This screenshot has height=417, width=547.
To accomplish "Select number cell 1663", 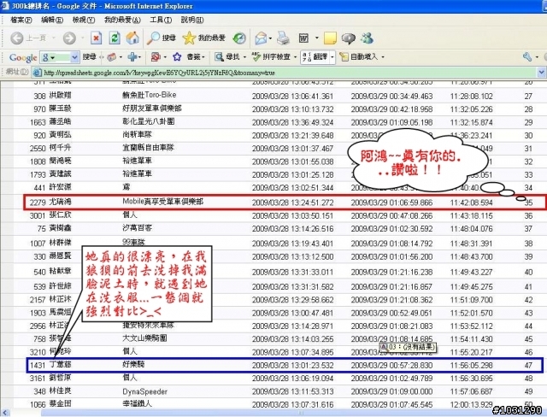I will 38,122.
